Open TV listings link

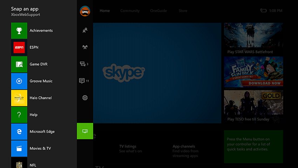coord(130,149)
